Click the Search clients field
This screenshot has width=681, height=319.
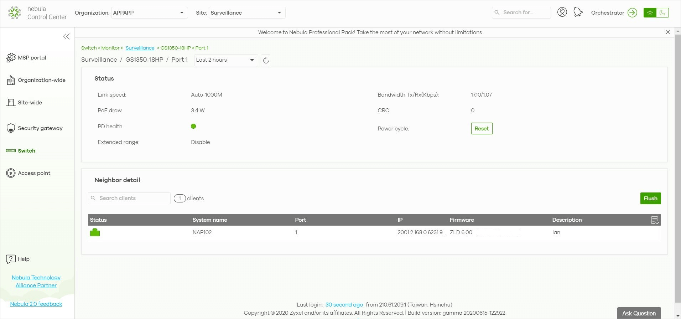[x=129, y=198]
